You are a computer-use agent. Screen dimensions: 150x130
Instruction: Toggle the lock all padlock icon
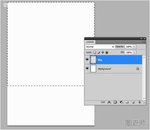pos(107,52)
